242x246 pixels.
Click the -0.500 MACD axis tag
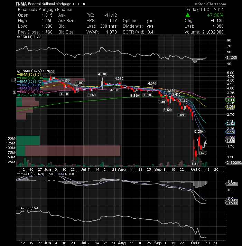coord(232,203)
